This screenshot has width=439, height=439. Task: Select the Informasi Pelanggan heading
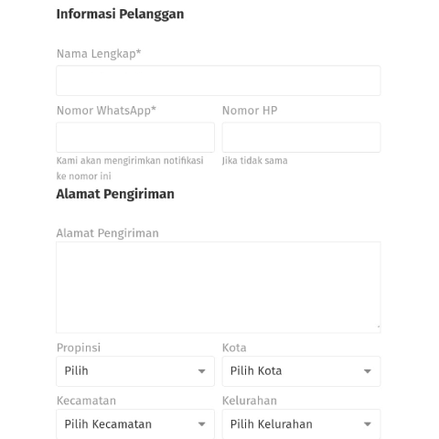pyautogui.click(x=120, y=15)
